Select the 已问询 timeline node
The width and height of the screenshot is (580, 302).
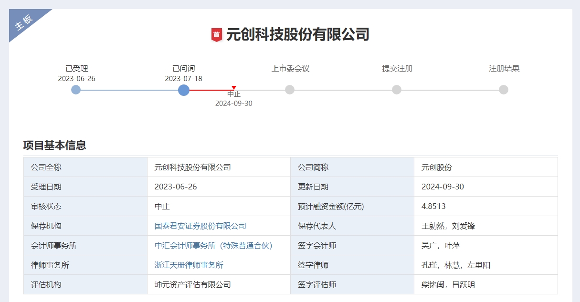pyautogui.click(x=184, y=90)
